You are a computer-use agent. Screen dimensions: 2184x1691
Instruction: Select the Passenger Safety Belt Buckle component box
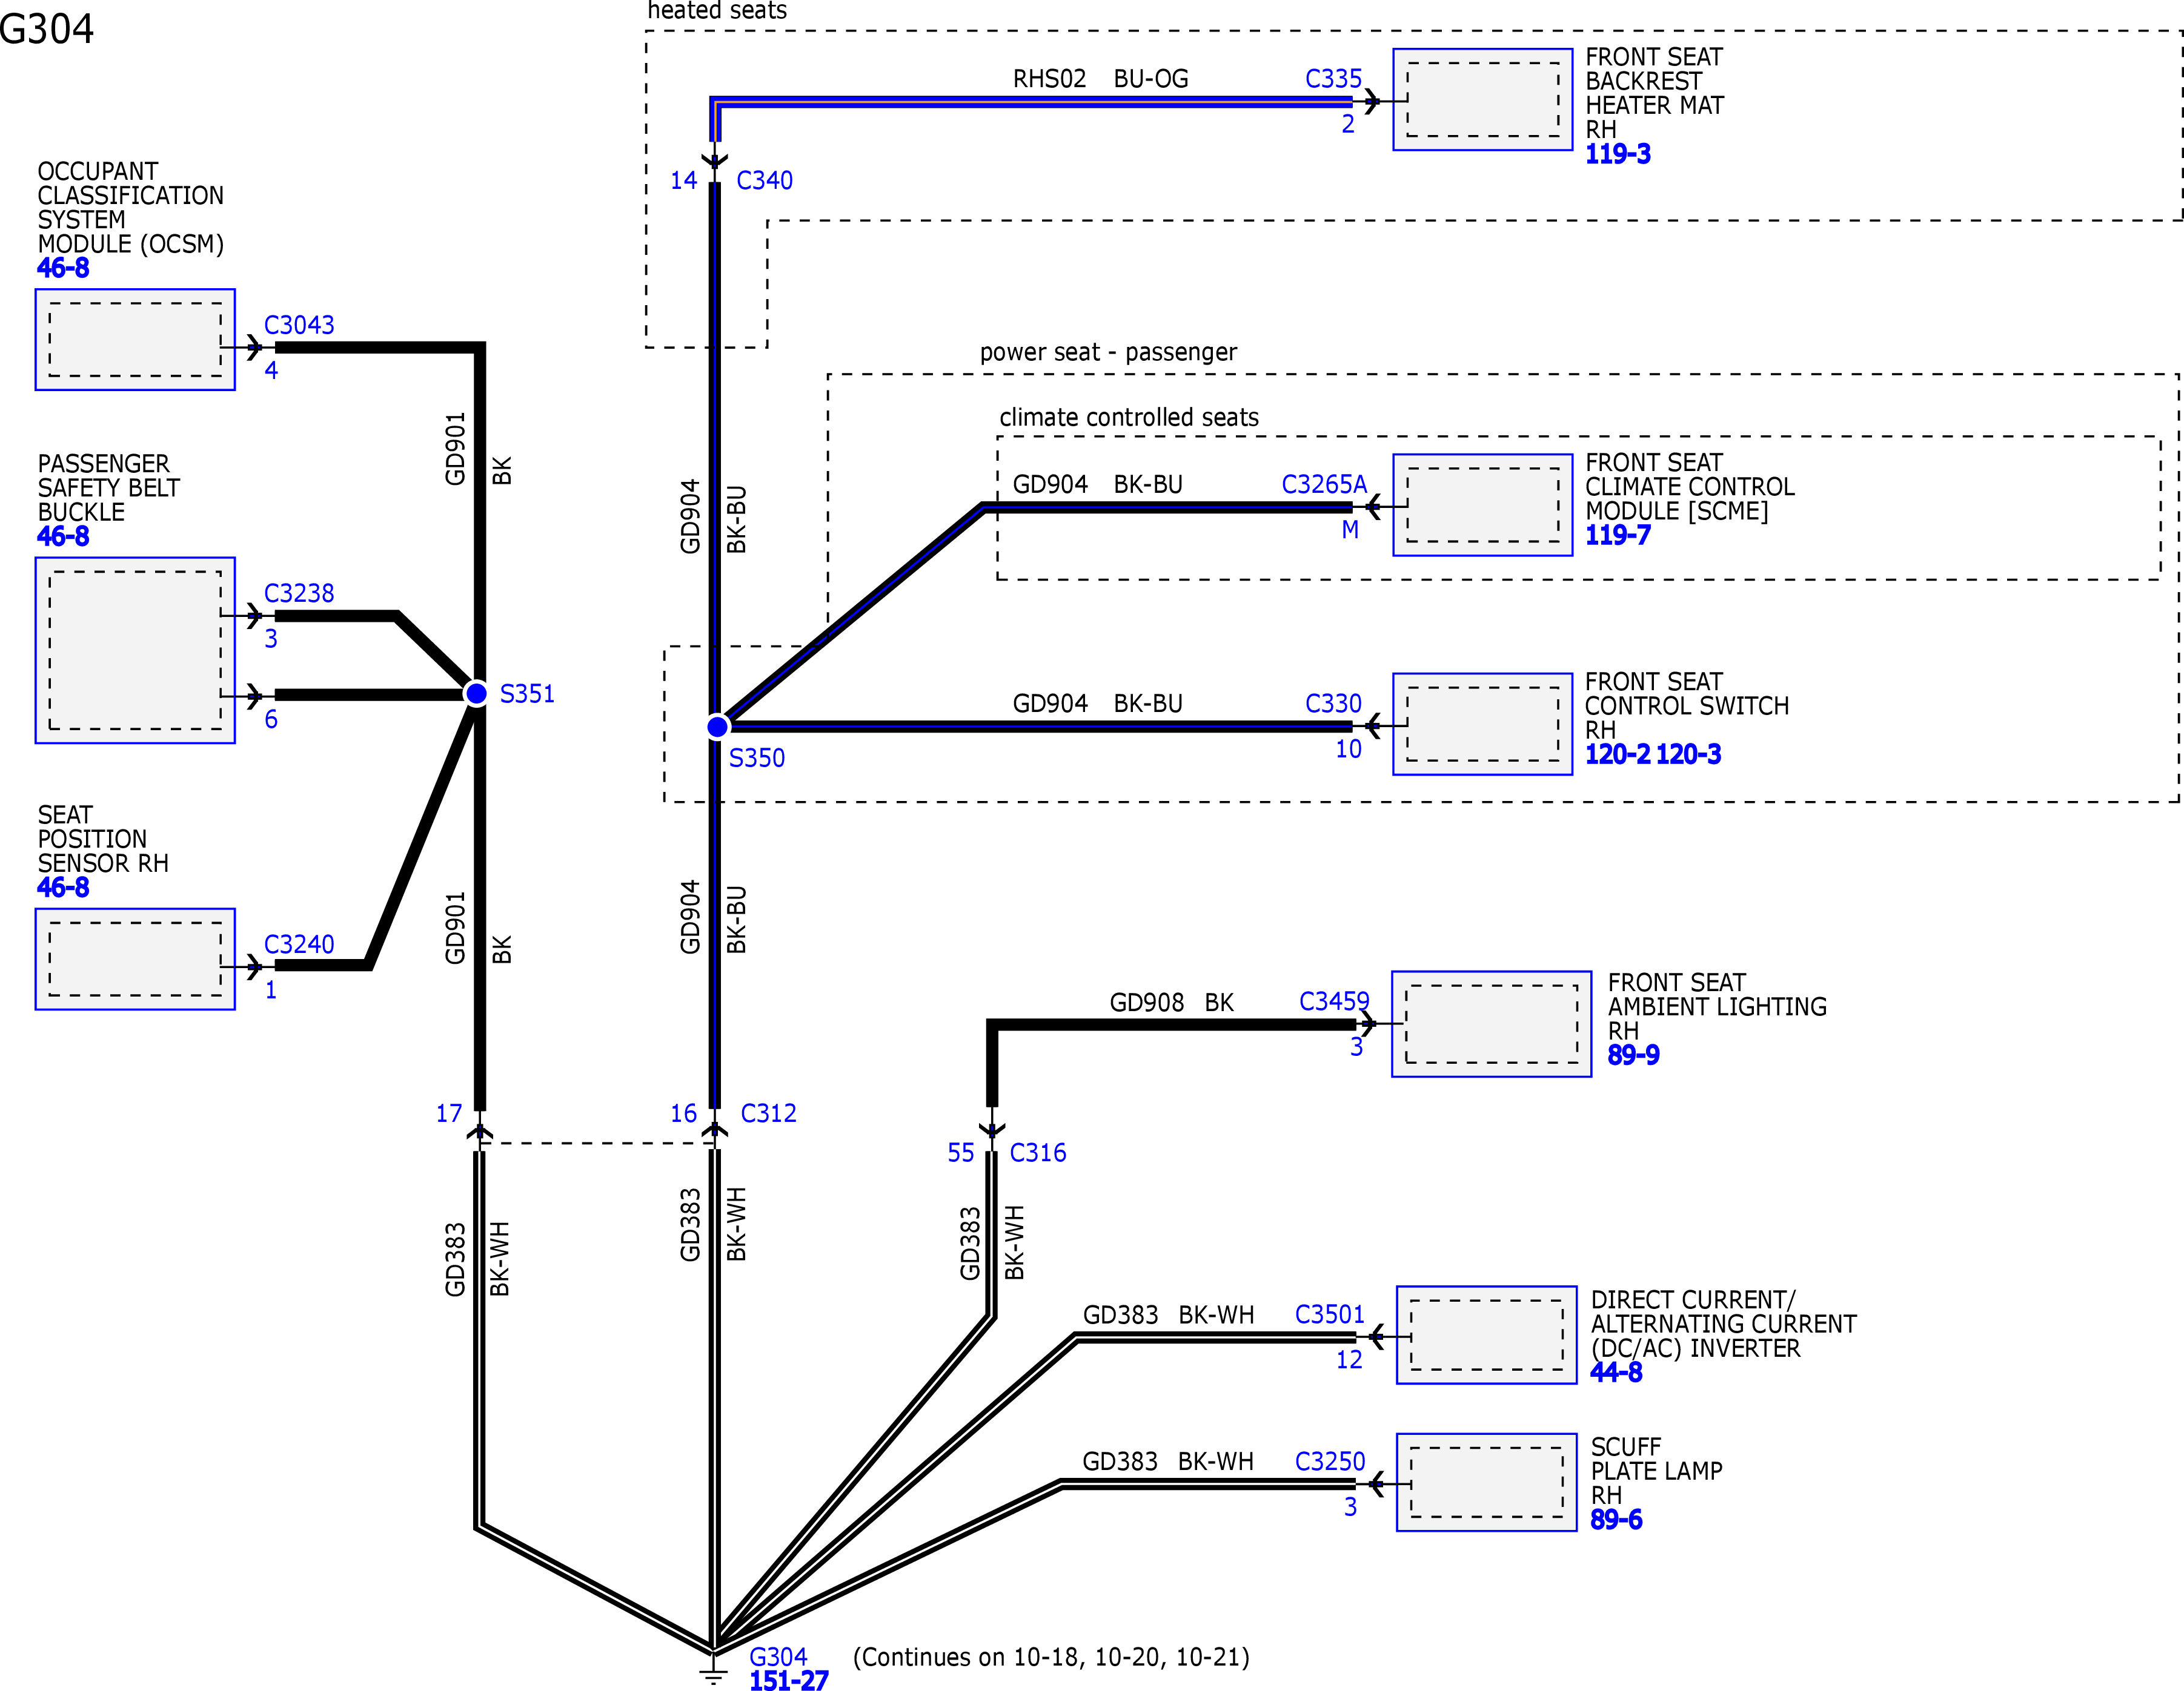tap(135, 650)
